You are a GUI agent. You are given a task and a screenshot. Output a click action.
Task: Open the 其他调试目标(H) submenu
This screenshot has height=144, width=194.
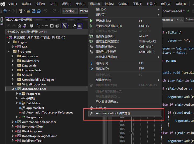[x=106, y=57]
